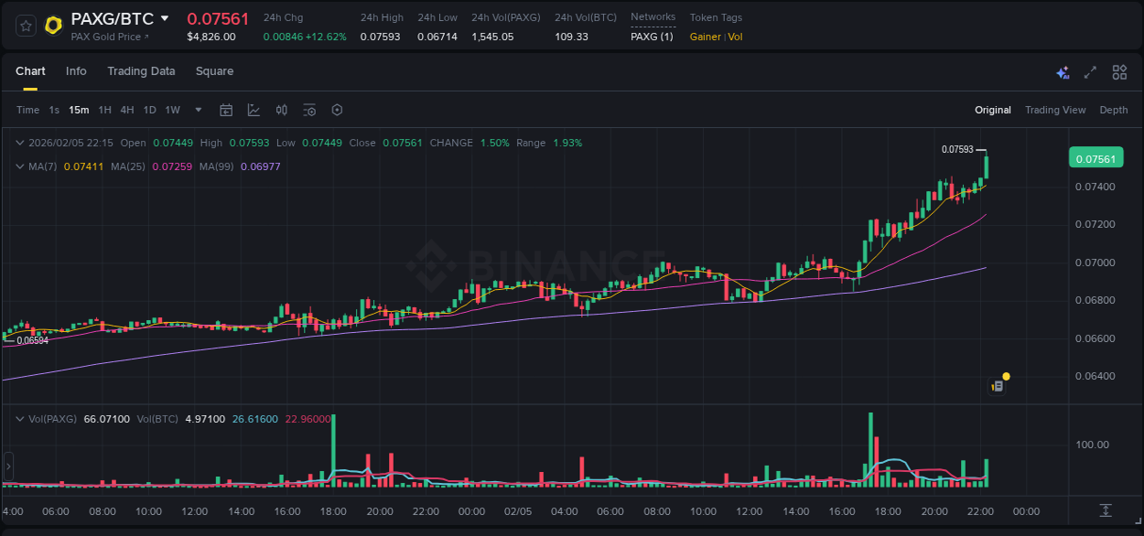Toggle the favorite star for PAXG/BTC
Image resolution: width=1144 pixels, height=536 pixels.
[x=24, y=26]
